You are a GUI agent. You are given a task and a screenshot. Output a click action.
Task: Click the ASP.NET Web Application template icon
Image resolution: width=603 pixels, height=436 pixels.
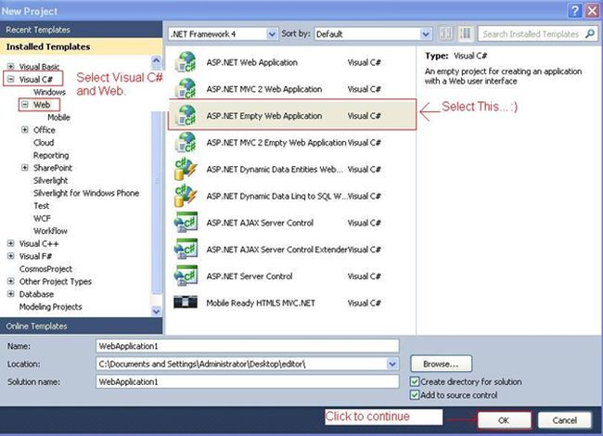(x=186, y=62)
